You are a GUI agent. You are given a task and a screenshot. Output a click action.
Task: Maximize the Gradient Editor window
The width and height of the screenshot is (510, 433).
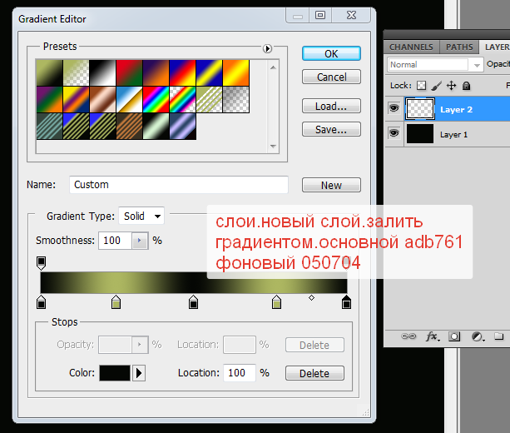click(x=320, y=15)
